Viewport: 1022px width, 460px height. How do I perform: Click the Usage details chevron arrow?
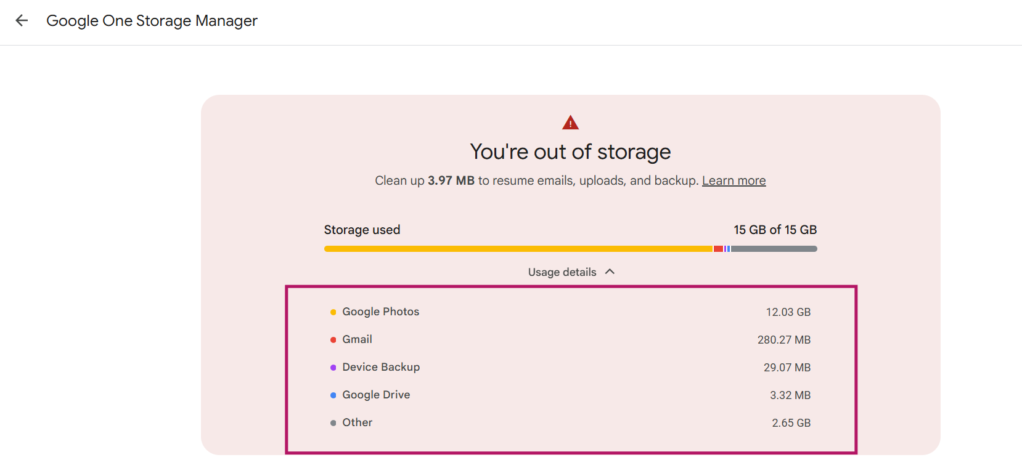[610, 271]
